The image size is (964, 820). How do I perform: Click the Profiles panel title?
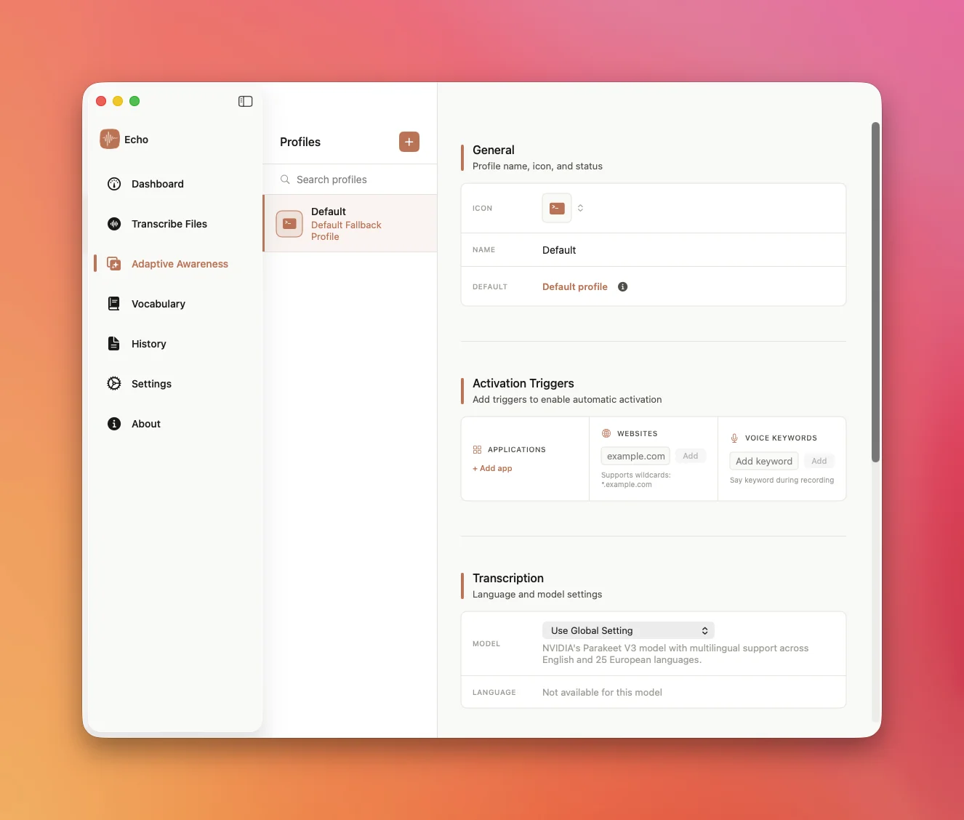(300, 142)
